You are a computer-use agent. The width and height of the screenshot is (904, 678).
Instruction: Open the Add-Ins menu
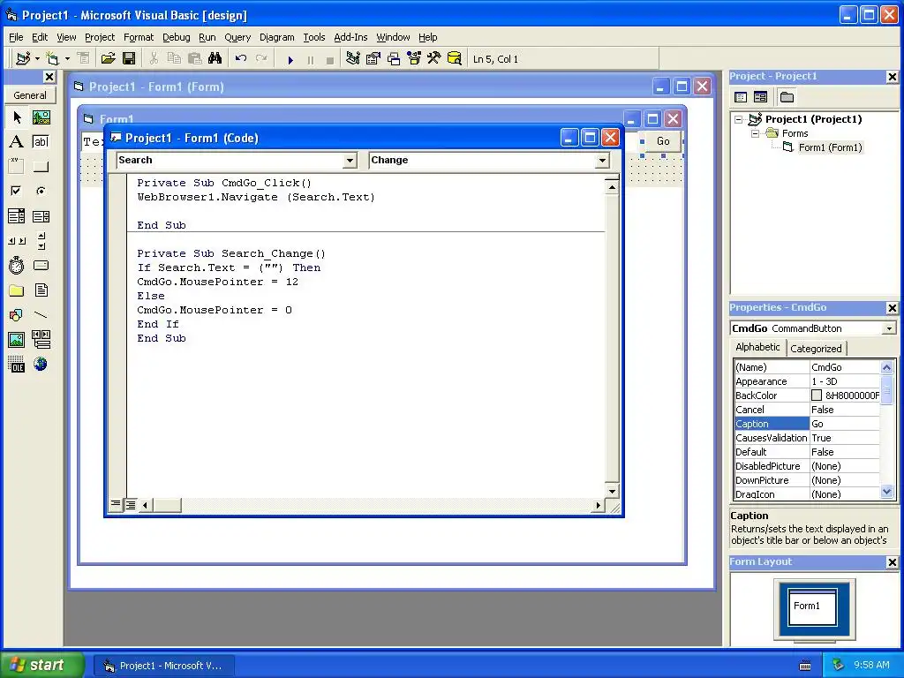pos(350,37)
